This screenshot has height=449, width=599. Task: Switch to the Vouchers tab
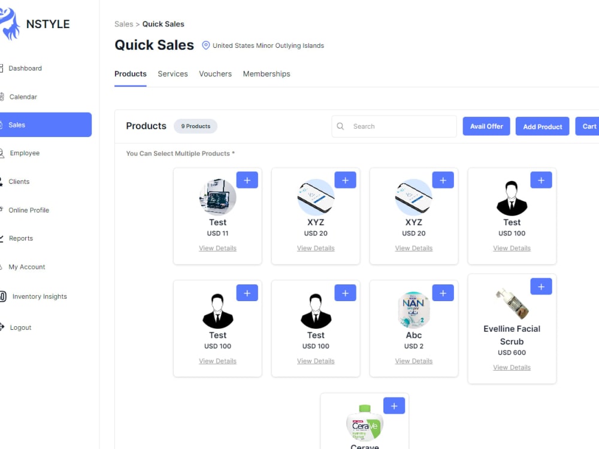pyautogui.click(x=215, y=74)
